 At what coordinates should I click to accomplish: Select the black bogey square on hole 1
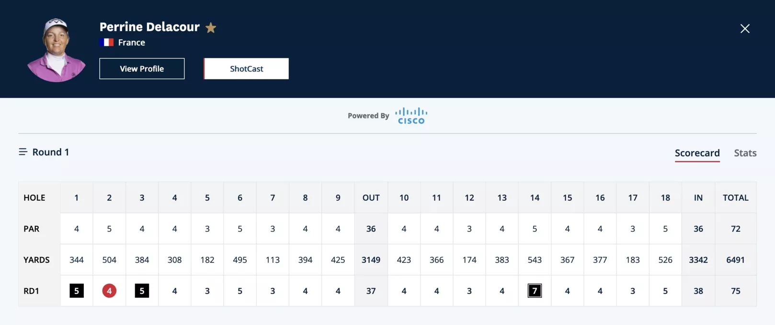click(x=77, y=291)
